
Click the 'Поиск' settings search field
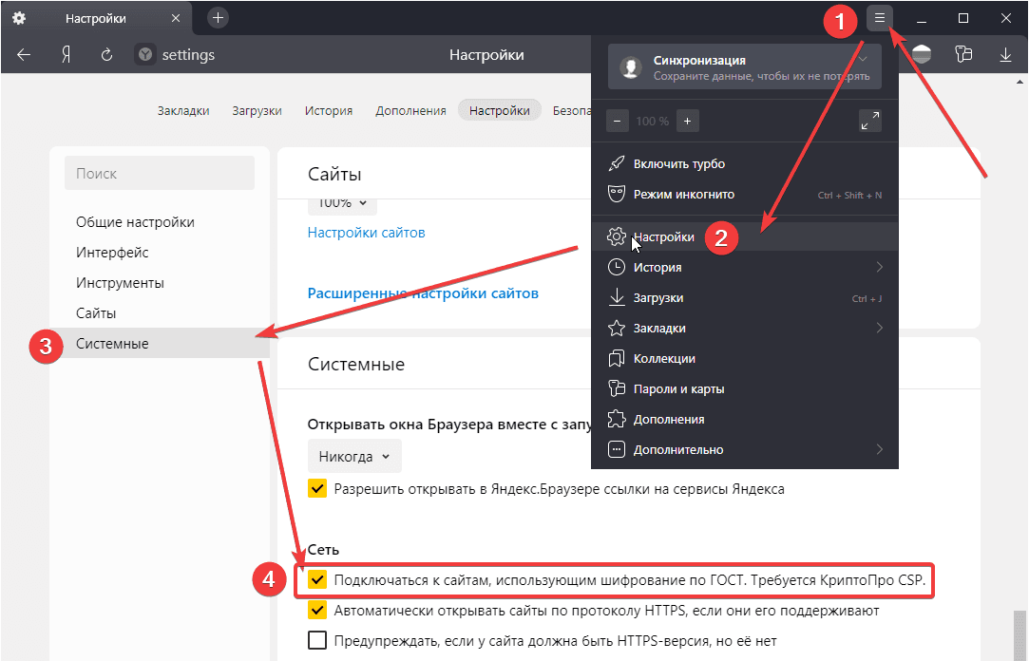(x=160, y=174)
